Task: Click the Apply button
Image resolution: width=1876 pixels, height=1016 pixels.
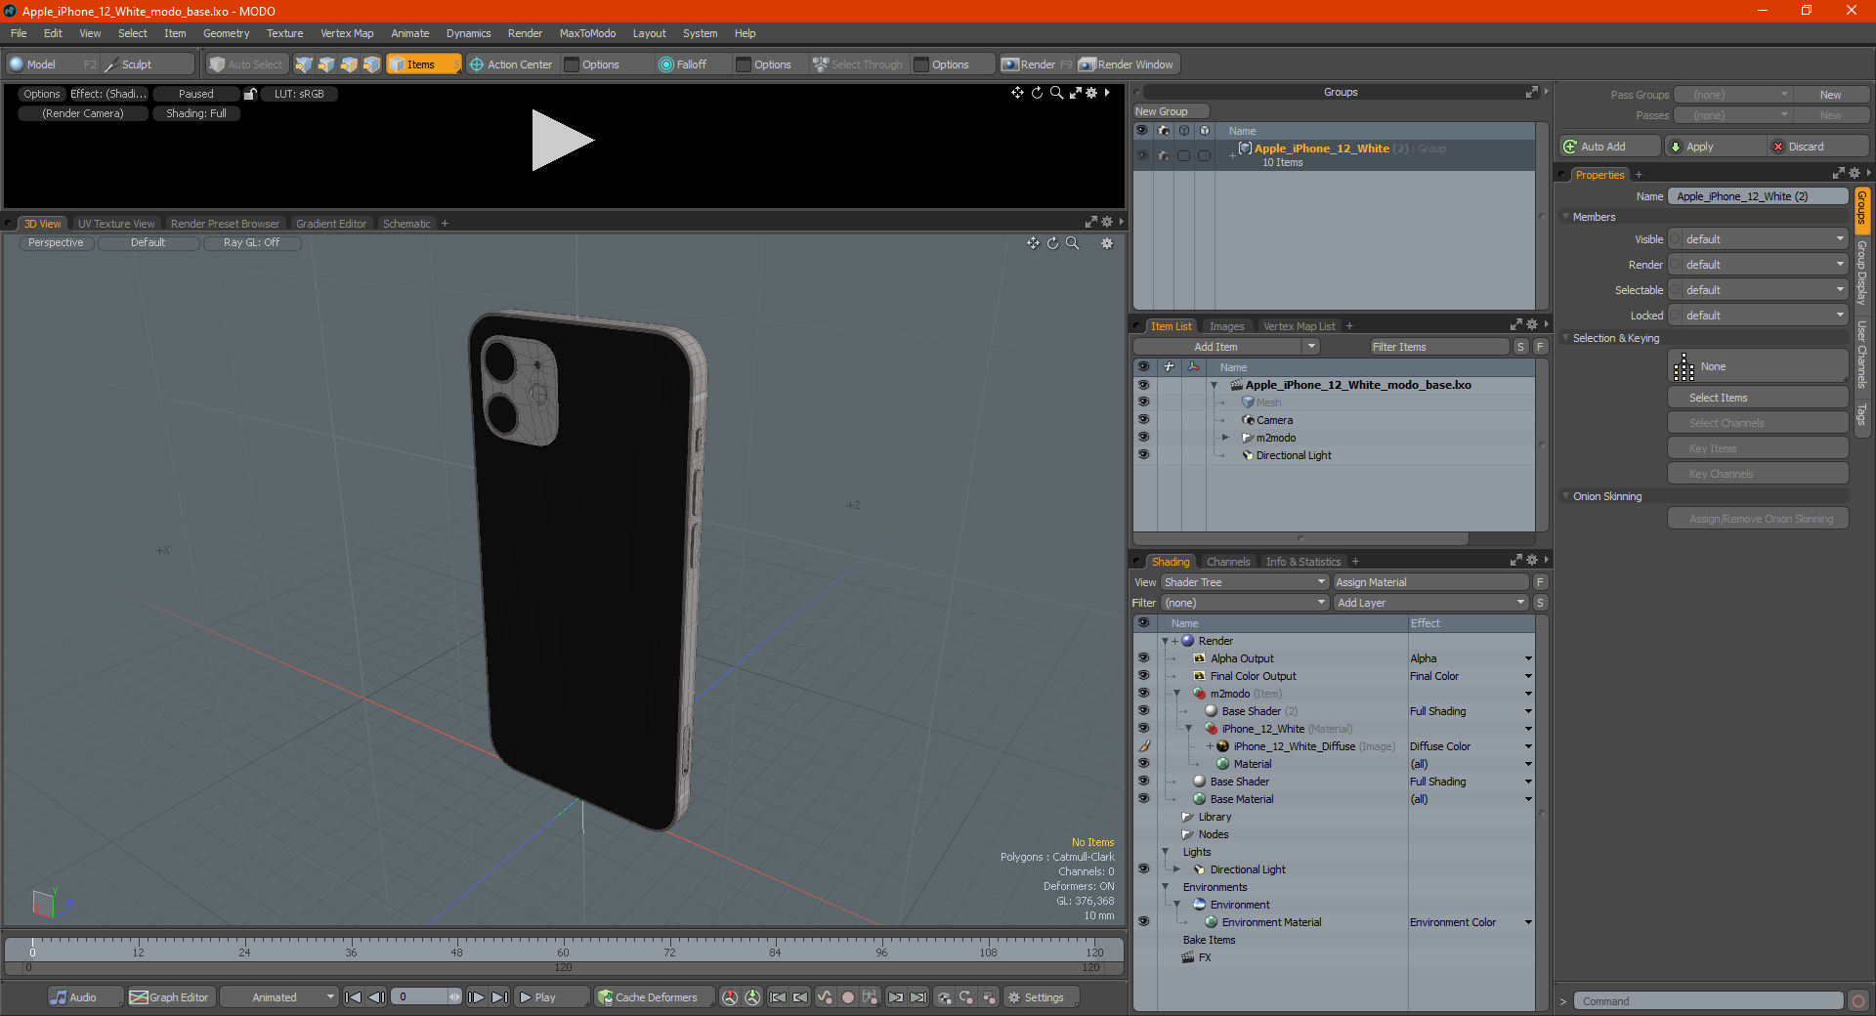Action: click(x=1715, y=147)
